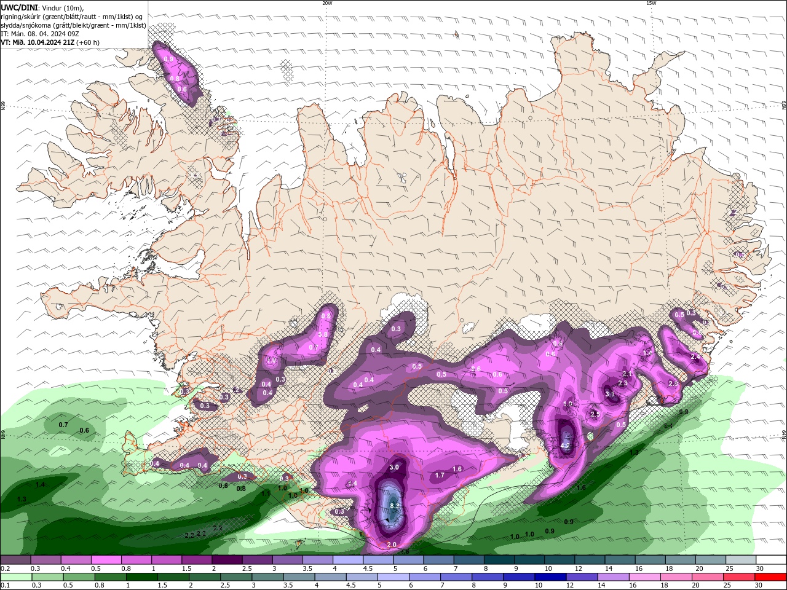Select snow scale swatch labeled 0.2

[15, 560]
